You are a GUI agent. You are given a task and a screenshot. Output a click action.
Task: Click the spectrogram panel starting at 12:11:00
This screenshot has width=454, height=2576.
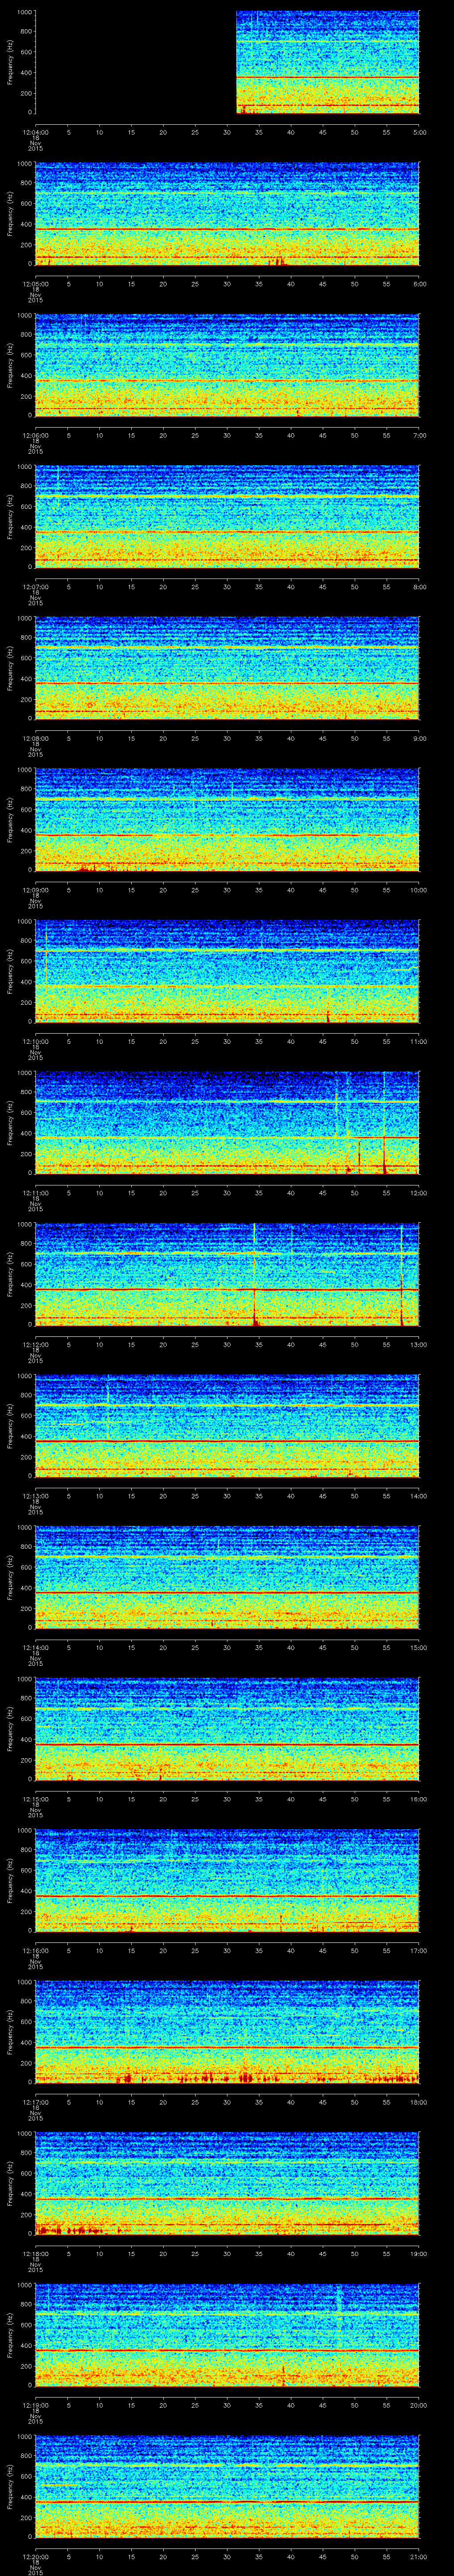(227, 1123)
